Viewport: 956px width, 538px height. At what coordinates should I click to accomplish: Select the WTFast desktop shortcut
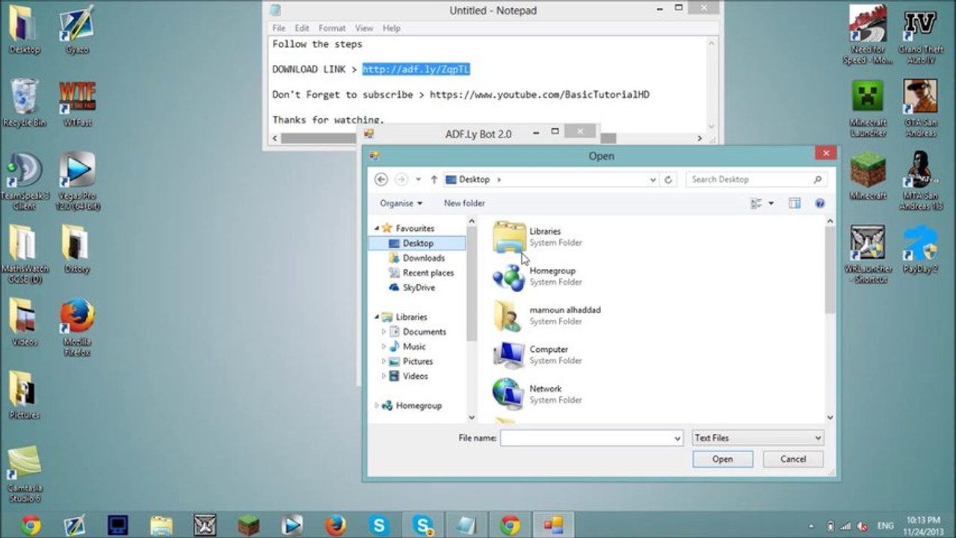(x=76, y=102)
